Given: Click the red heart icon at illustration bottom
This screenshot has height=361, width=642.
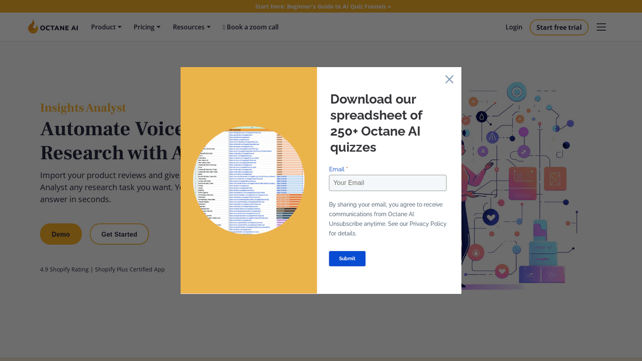Looking at the screenshot, I should [502, 271].
